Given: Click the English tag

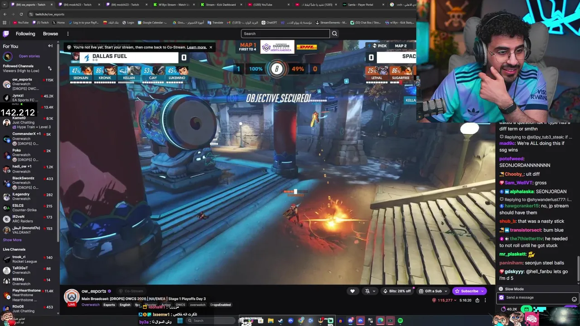Looking at the screenshot, I should [125, 305].
